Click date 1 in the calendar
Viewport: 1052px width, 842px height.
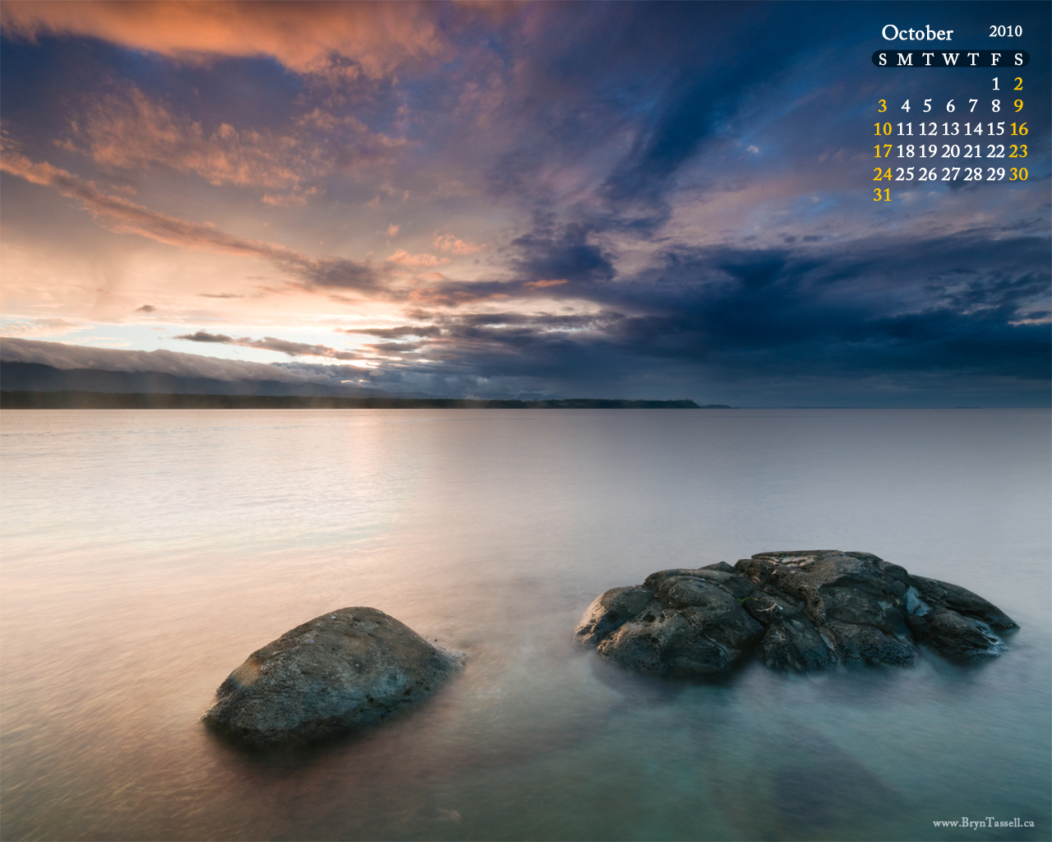[995, 84]
